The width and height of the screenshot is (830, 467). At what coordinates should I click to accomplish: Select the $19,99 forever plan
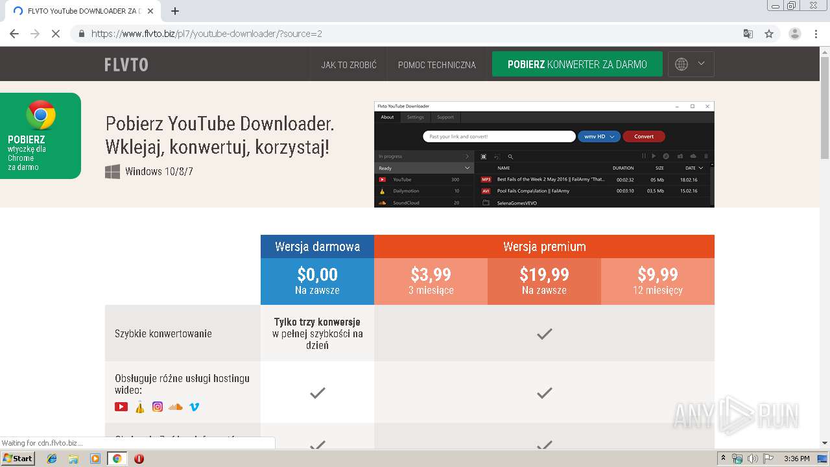click(544, 281)
